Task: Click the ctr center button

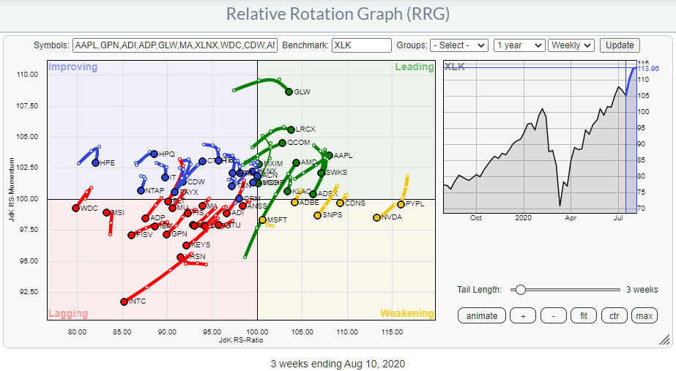Action: (614, 315)
